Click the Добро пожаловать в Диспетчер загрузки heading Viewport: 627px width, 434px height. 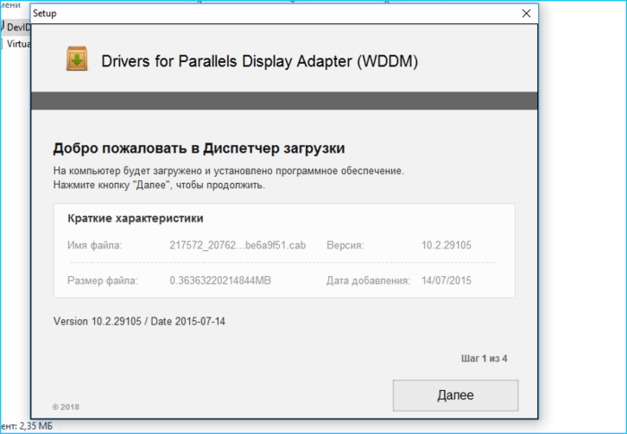click(199, 148)
